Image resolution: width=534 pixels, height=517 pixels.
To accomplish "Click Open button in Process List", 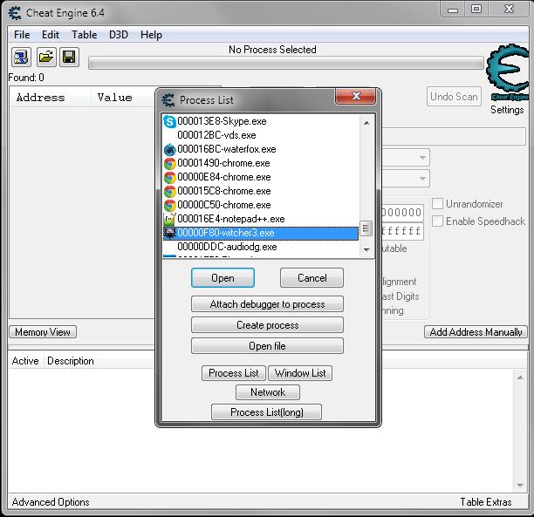I will coord(222,278).
